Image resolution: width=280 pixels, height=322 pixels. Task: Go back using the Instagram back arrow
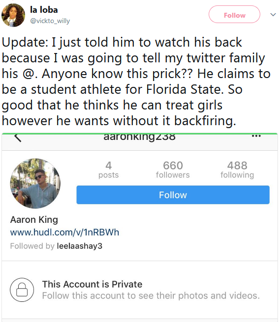click(x=18, y=137)
